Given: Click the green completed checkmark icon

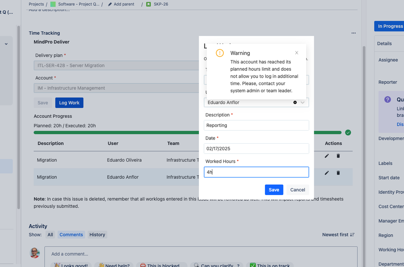Looking at the screenshot, I should click(x=348, y=133).
